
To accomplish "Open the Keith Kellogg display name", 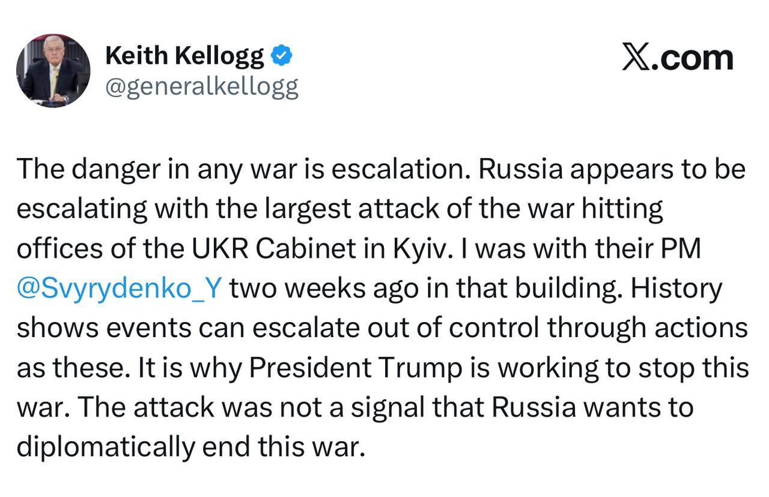I will click(184, 56).
